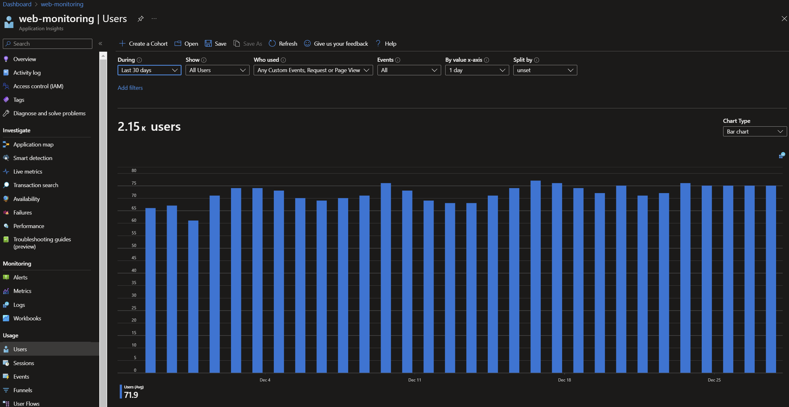
Task: Open the Workbooks section
Action: 27,318
